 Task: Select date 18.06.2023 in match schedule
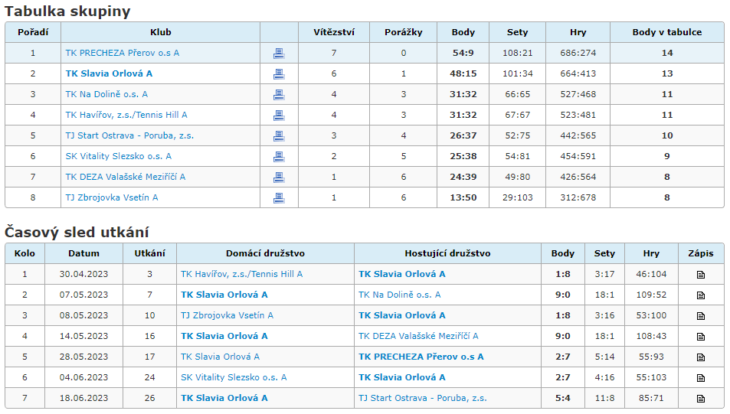(x=83, y=398)
